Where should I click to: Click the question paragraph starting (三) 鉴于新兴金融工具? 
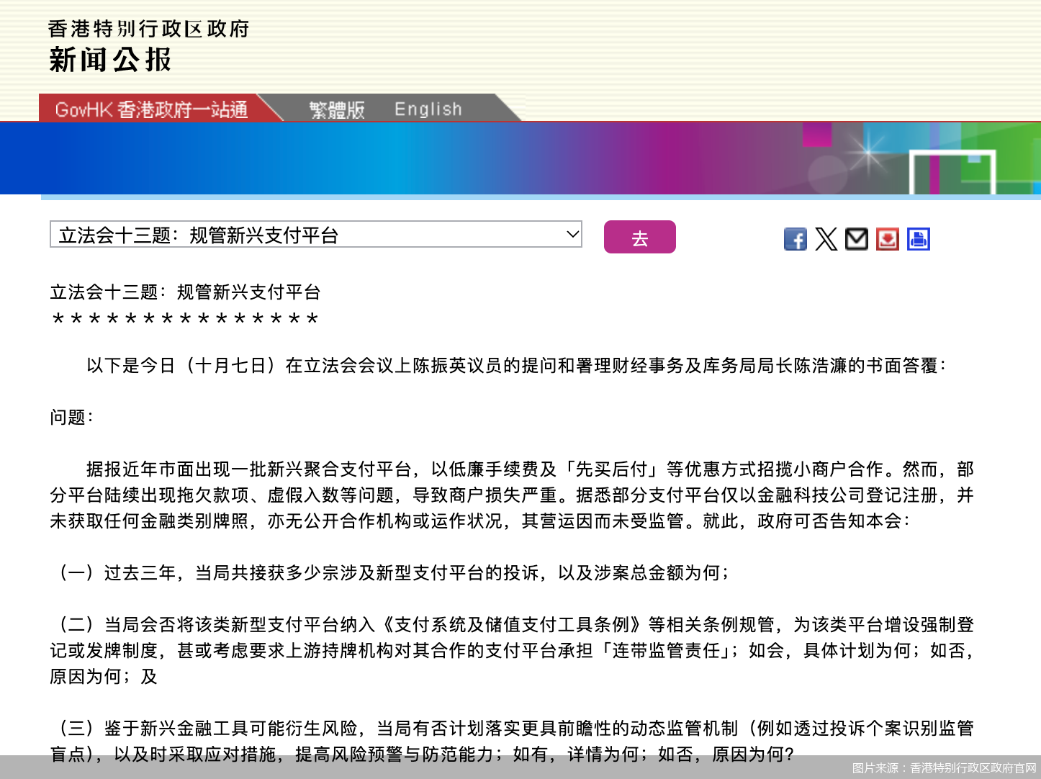513,742
